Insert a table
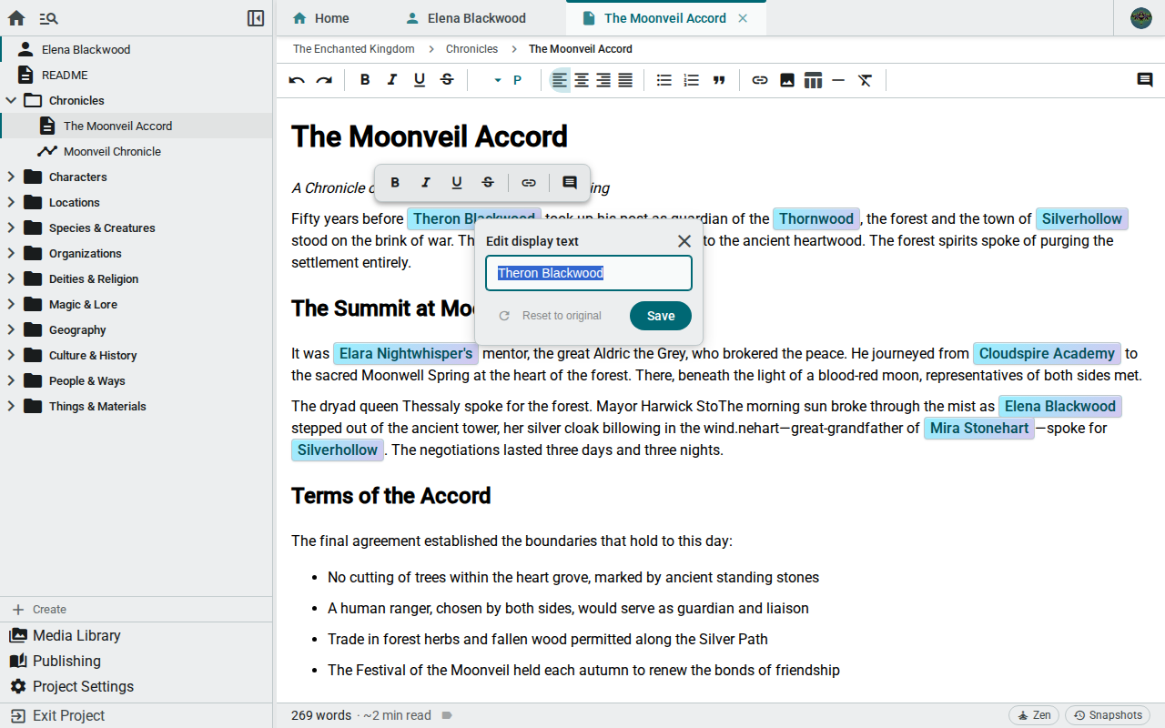The image size is (1165, 728). pyautogui.click(x=813, y=80)
